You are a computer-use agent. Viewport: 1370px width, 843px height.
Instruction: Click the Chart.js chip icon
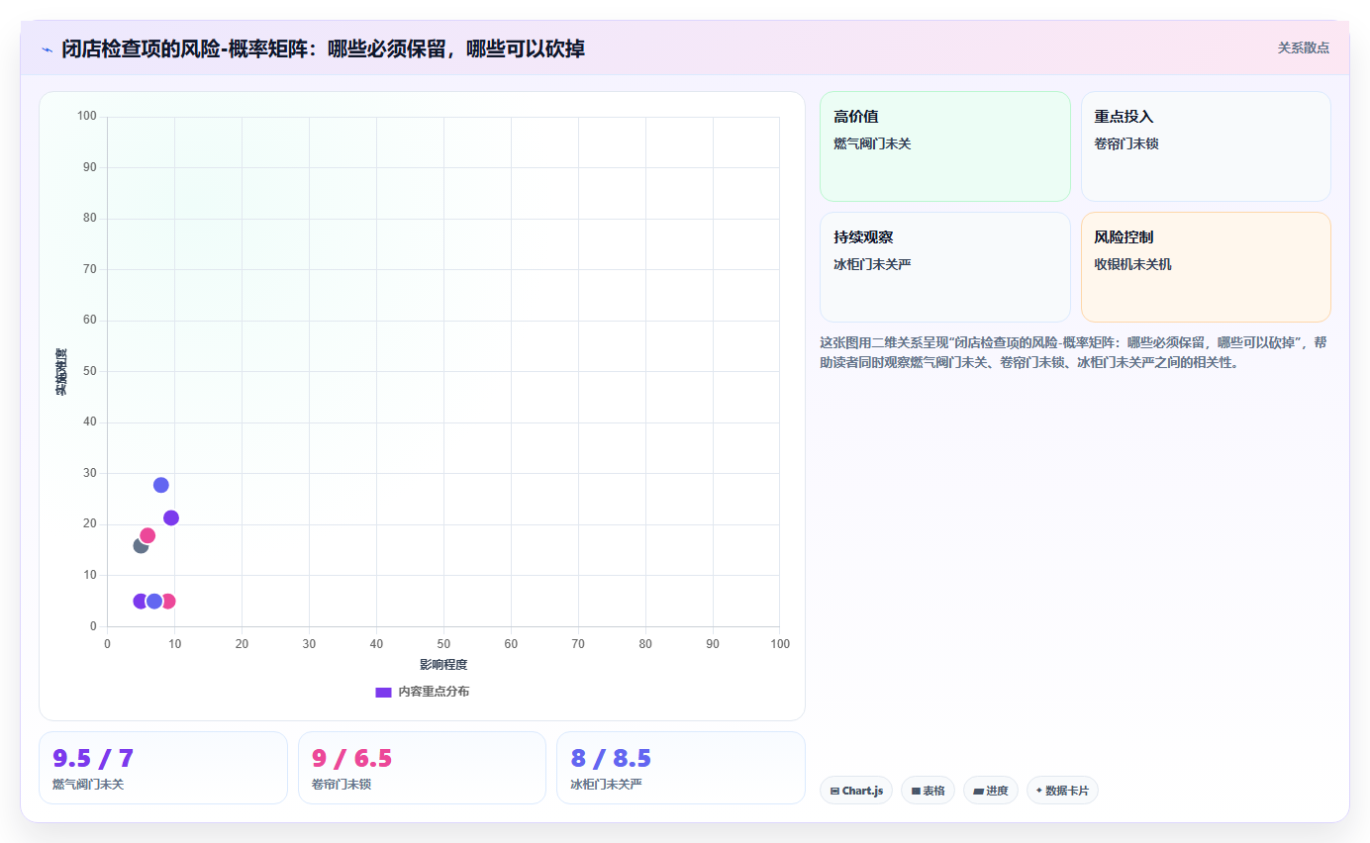pos(834,792)
